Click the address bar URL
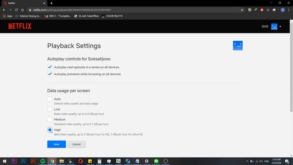This screenshot has height=165, width=293. pyautogui.click(x=72, y=10)
